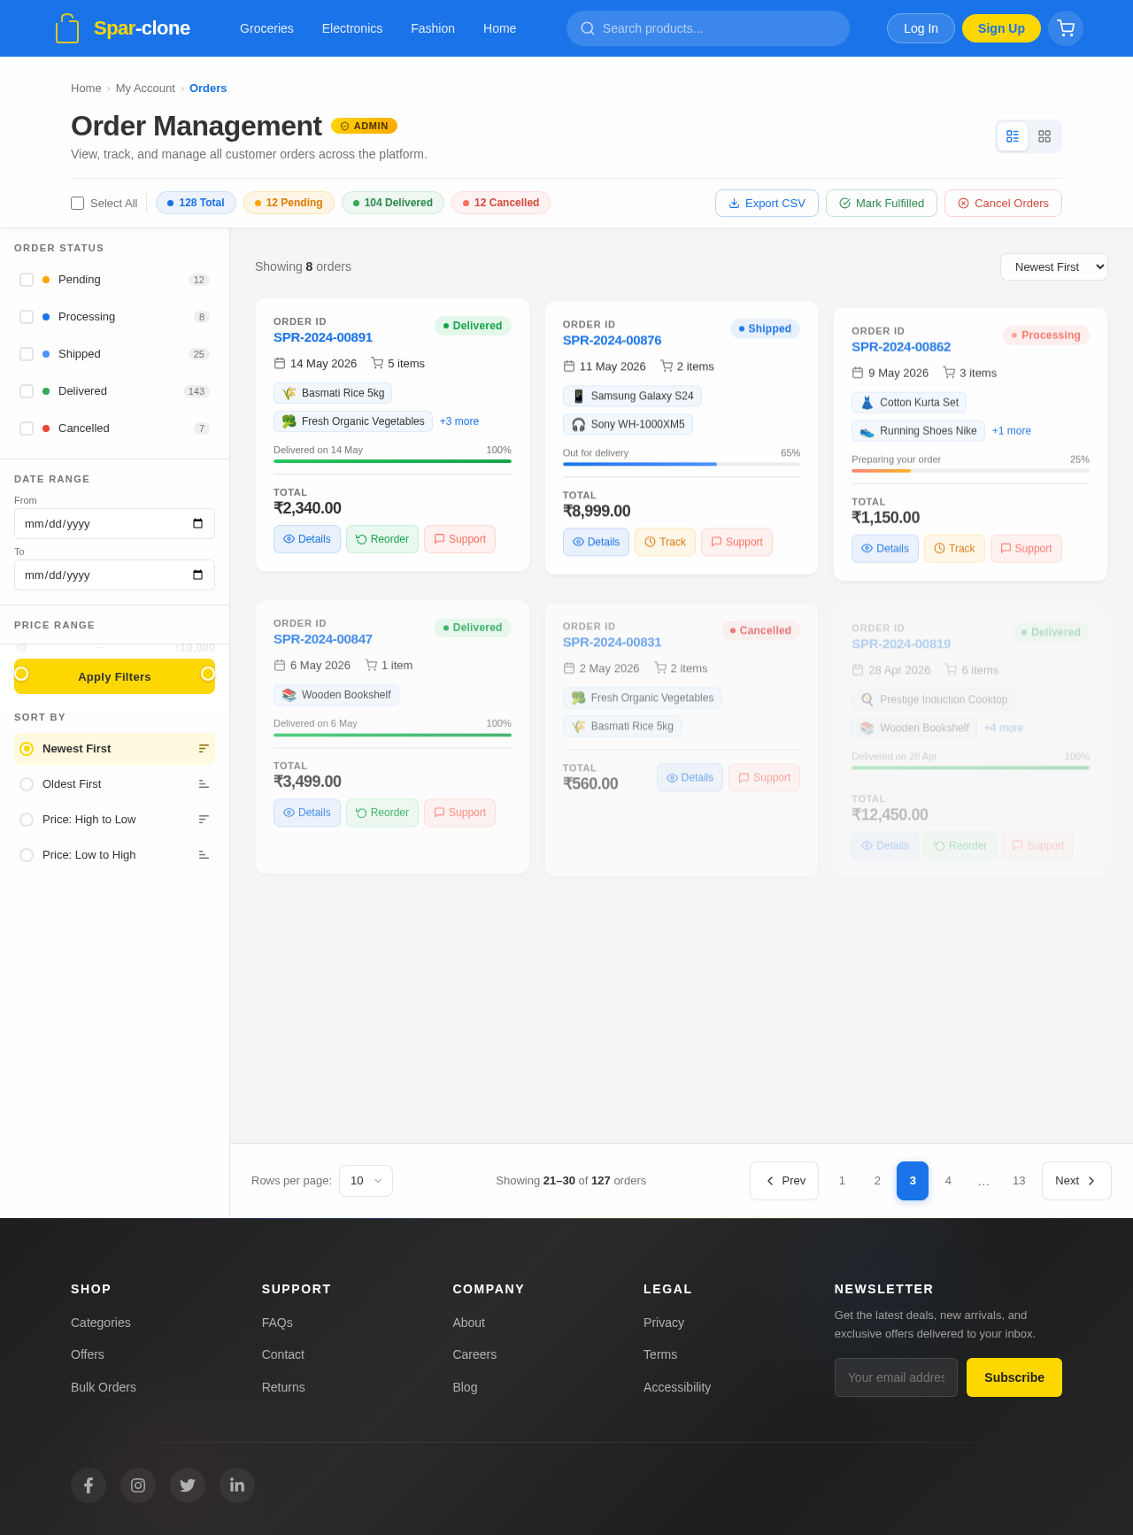Reorder order SPR-2024-00847
Screen dimensions: 1133x1535
coord(382,813)
